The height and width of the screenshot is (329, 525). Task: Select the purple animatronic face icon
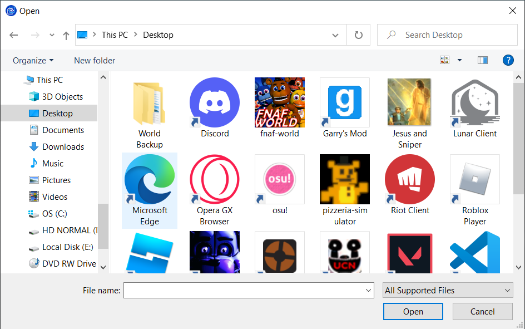[215, 252]
